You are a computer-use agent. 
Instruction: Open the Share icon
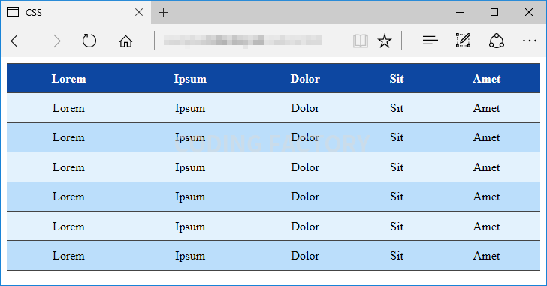[497, 41]
